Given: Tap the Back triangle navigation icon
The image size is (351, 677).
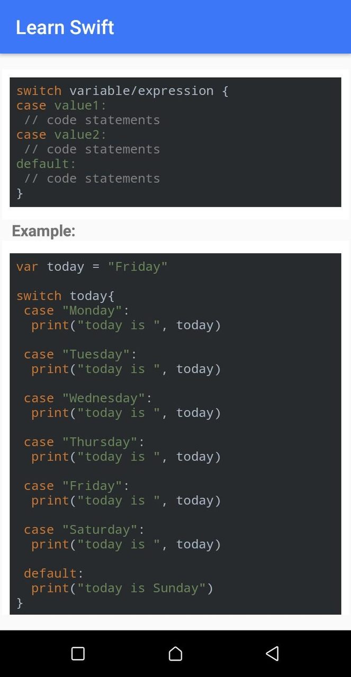Looking at the screenshot, I should [272, 654].
